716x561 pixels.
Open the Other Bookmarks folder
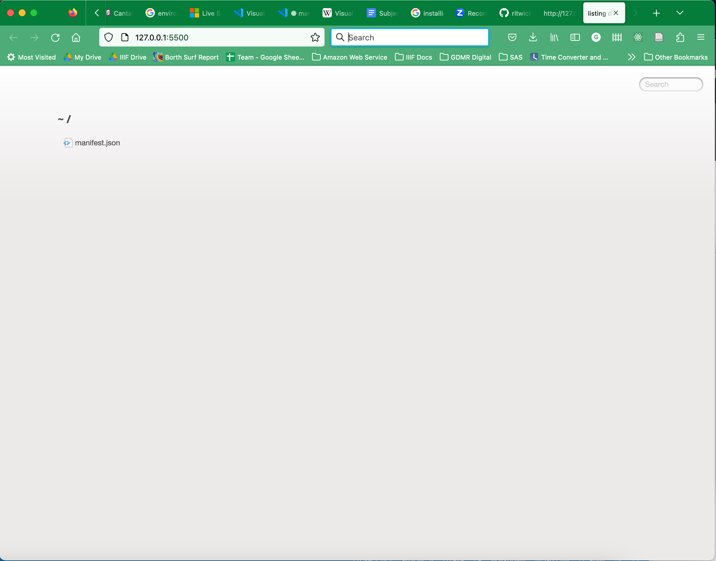(x=676, y=57)
